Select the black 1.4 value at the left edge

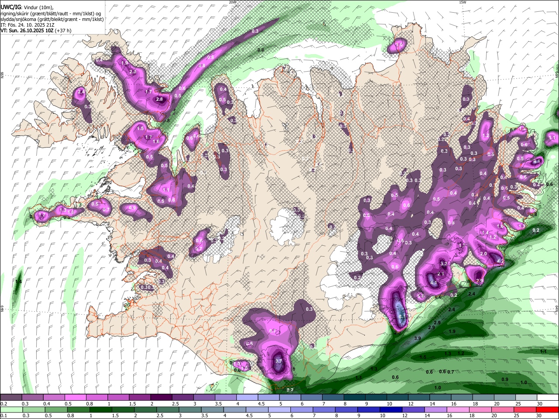[18, 282]
